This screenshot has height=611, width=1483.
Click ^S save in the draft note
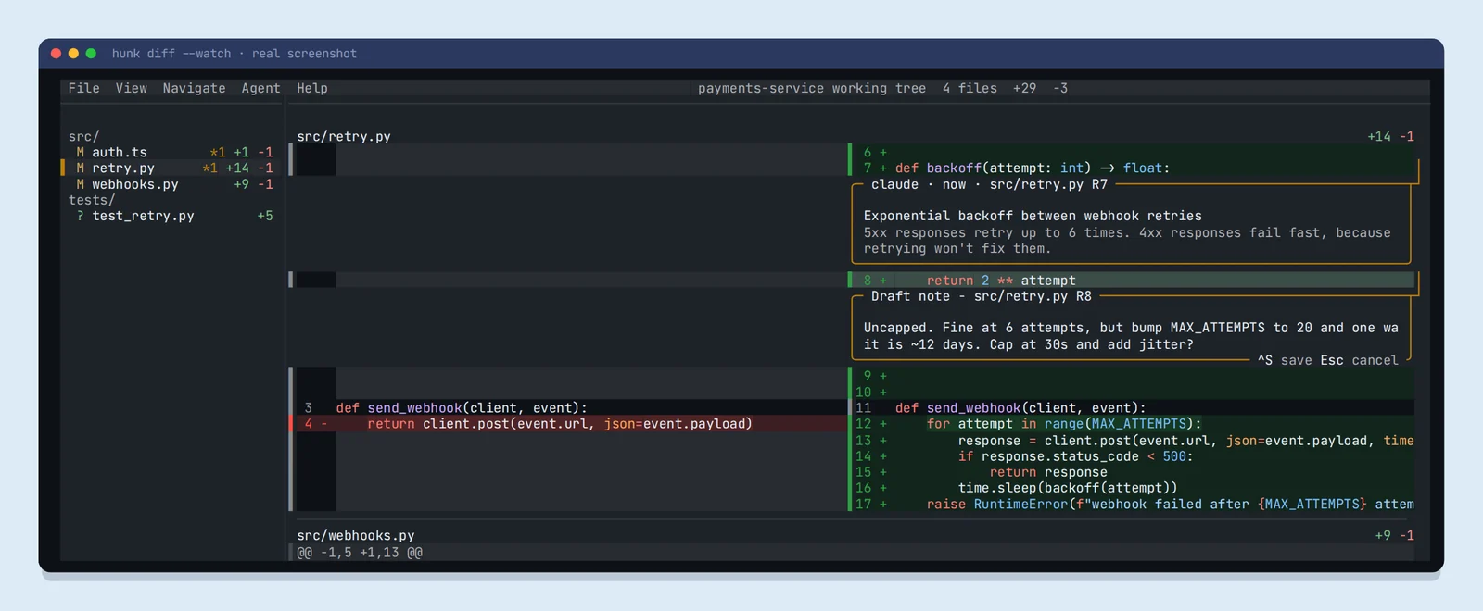point(1285,360)
